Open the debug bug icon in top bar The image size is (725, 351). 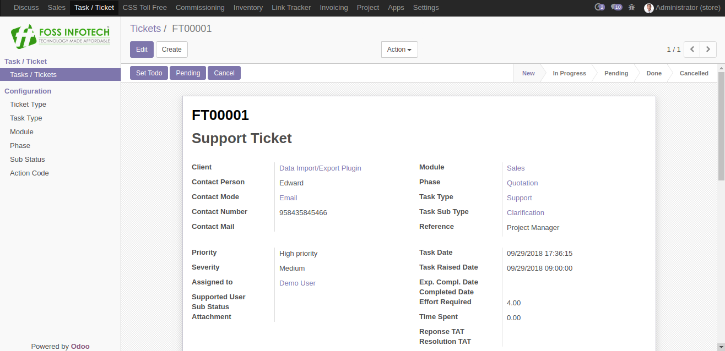(x=631, y=8)
